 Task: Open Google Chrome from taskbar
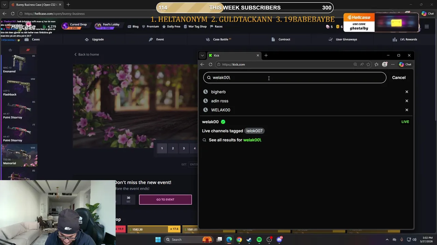click(239, 240)
